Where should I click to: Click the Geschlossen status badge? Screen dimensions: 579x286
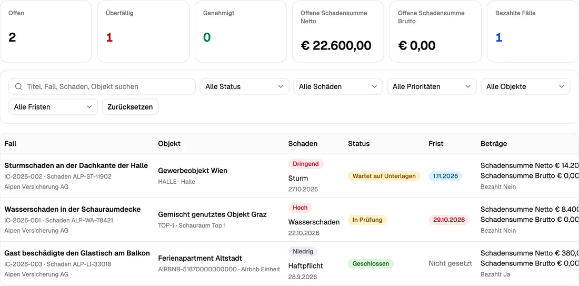tap(371, 264)
